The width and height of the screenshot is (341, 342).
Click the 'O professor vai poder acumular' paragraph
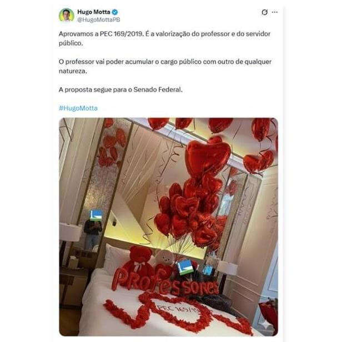point(165,66)
